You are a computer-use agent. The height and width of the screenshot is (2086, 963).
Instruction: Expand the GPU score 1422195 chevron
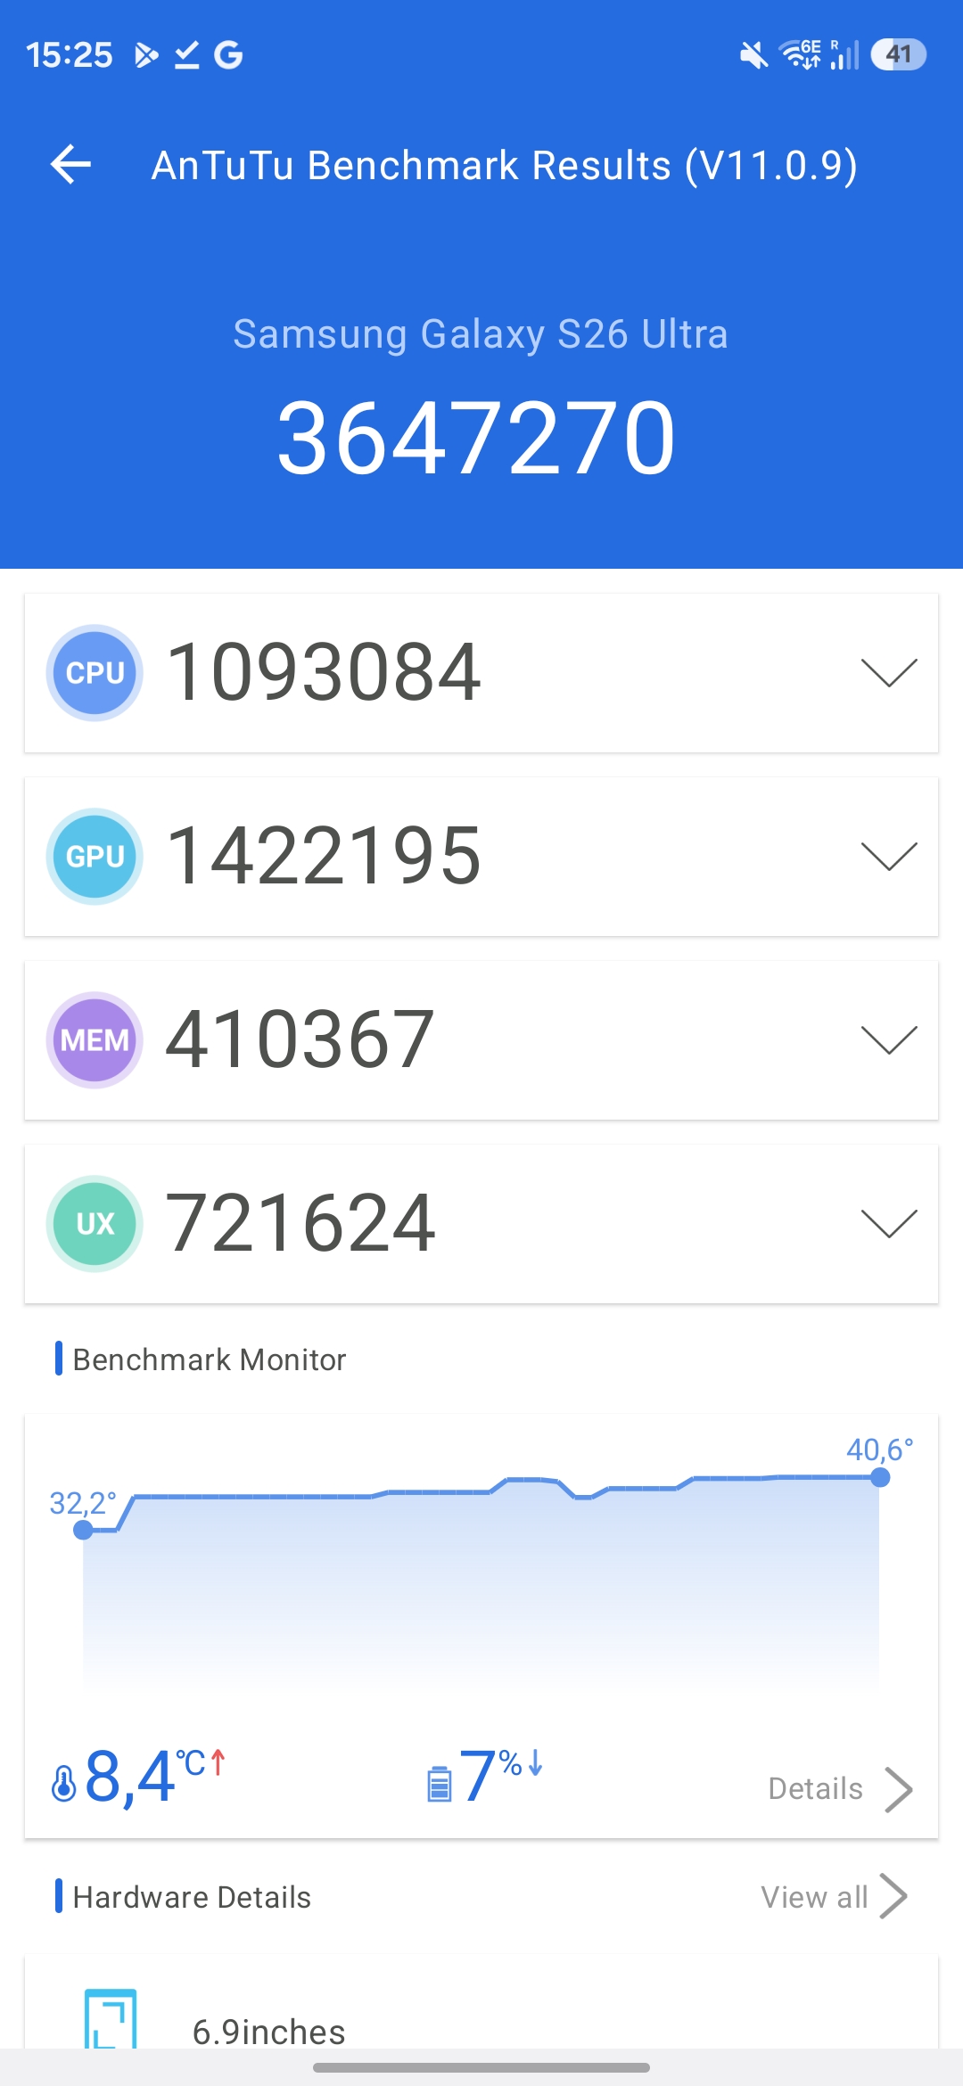[889, 857]
